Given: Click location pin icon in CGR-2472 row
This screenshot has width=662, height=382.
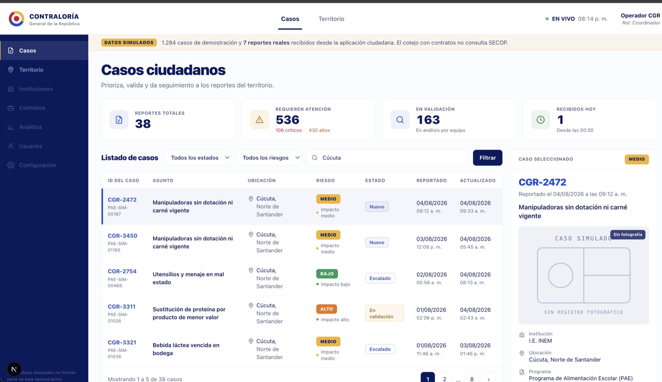Looking at the screenshot, I should click(x=251, y=199).
